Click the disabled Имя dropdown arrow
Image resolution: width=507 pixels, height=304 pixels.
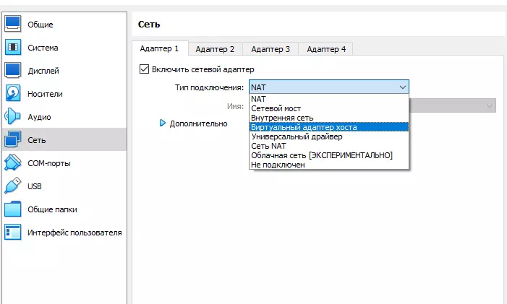point(490,106)
